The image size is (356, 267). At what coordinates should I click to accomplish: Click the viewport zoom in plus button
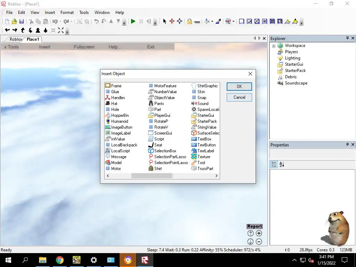point(259,233)
